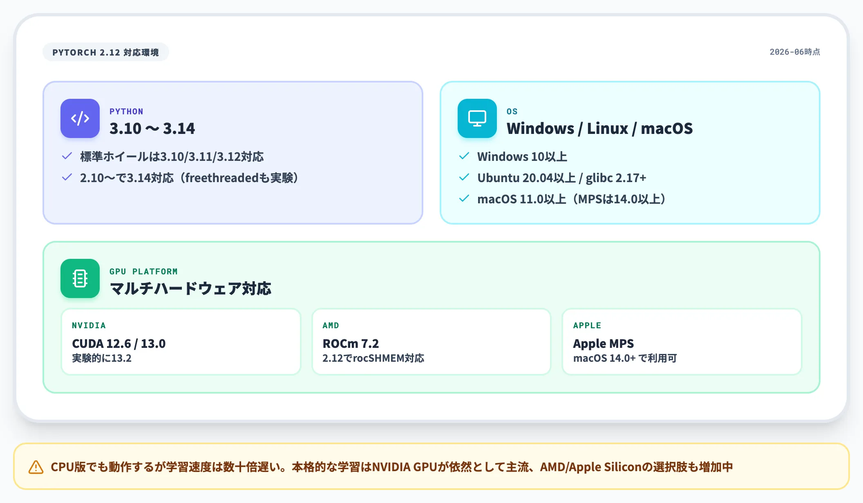Click text 標準ホイールは3.10/3.11/3.12対応
The height and width of the screenshot is (503, 863).
pyautogui.click(x=172, y=156)
